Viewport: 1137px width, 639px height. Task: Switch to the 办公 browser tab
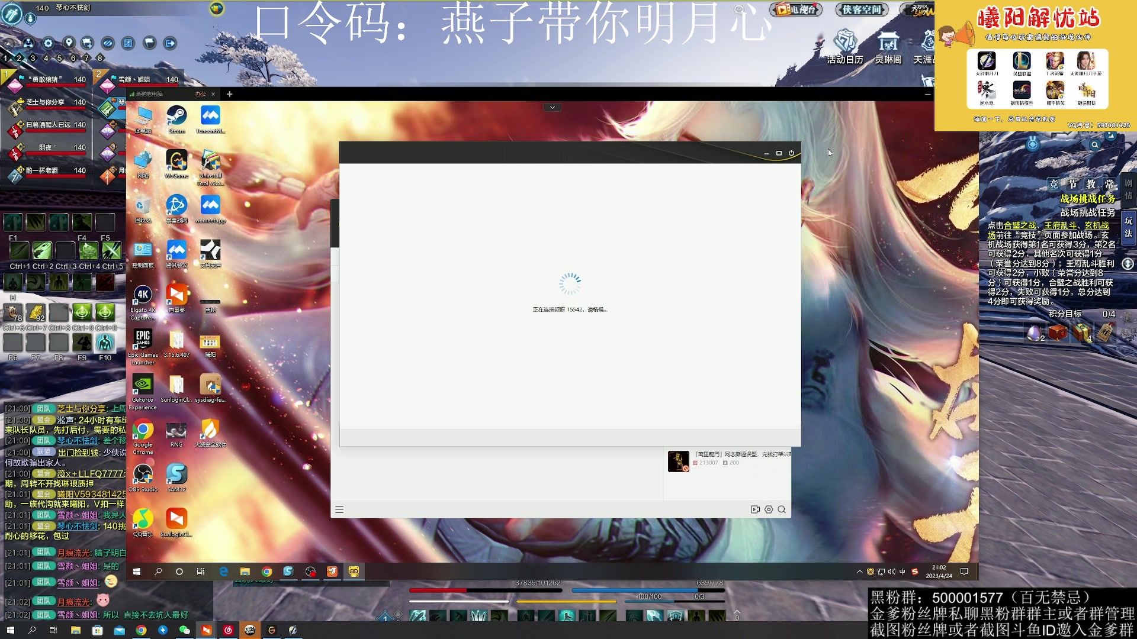tap(200, 93)
